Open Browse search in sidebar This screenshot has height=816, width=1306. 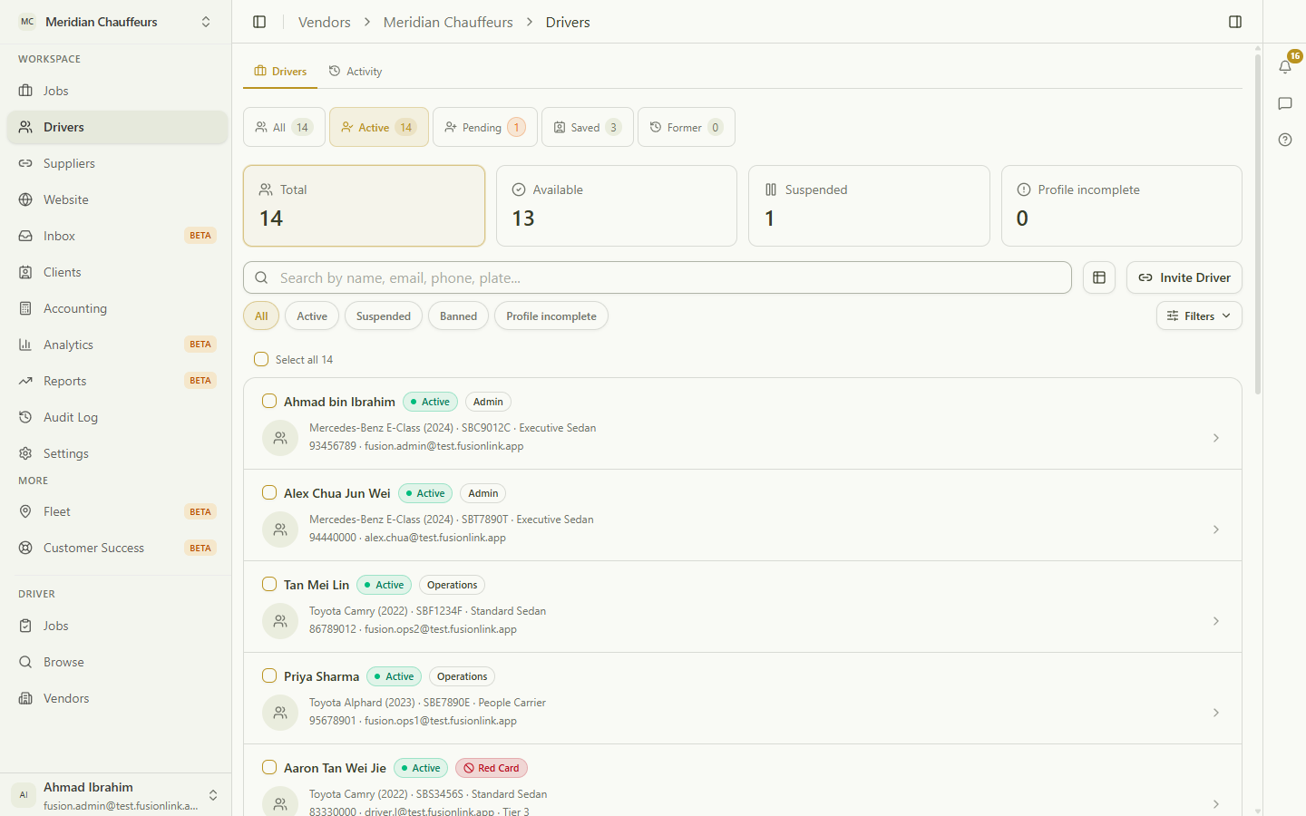click(117, 662)
